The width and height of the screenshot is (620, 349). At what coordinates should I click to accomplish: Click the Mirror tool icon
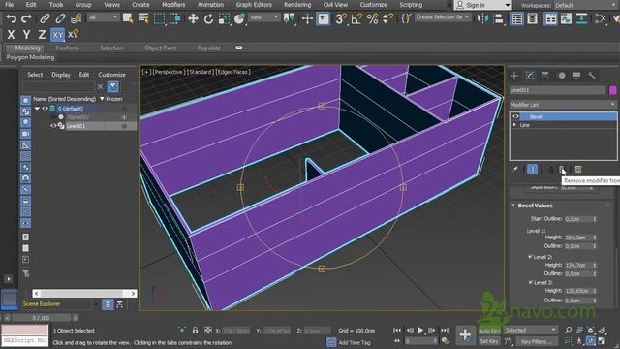point(482,18)
